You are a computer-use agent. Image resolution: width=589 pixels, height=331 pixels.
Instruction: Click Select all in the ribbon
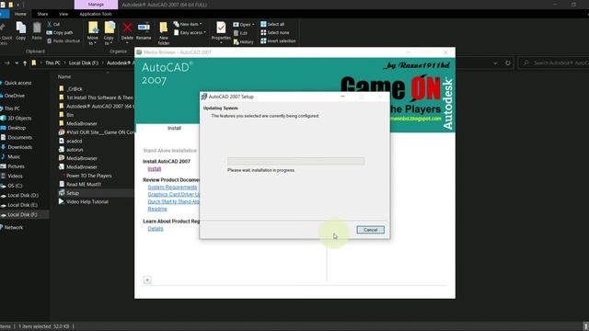pyautogui.click(x=272, y=24)
